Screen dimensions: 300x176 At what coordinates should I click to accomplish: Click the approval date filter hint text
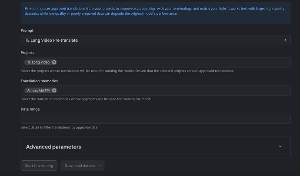tap(59, 127)
